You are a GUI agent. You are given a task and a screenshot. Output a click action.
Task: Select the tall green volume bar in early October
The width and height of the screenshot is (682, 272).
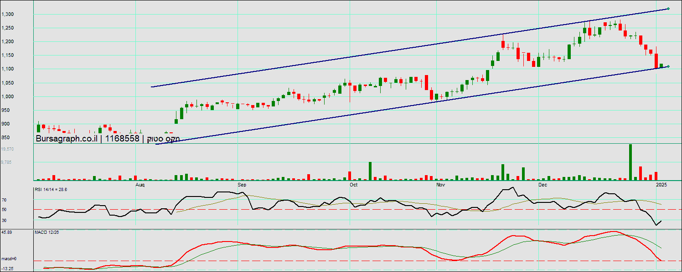(370, 171)
